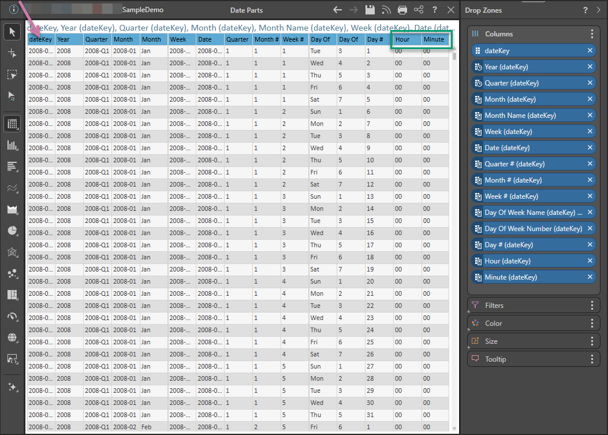The image size is (608, 435).
Task: Select the arrow pointer tool
Action: coord(12,32)
